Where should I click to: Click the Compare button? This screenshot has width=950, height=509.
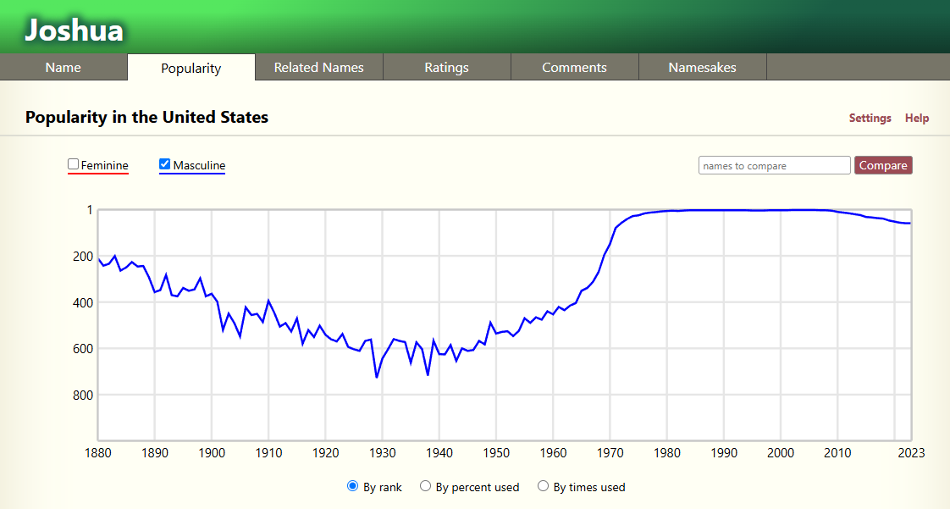point(883,165)
